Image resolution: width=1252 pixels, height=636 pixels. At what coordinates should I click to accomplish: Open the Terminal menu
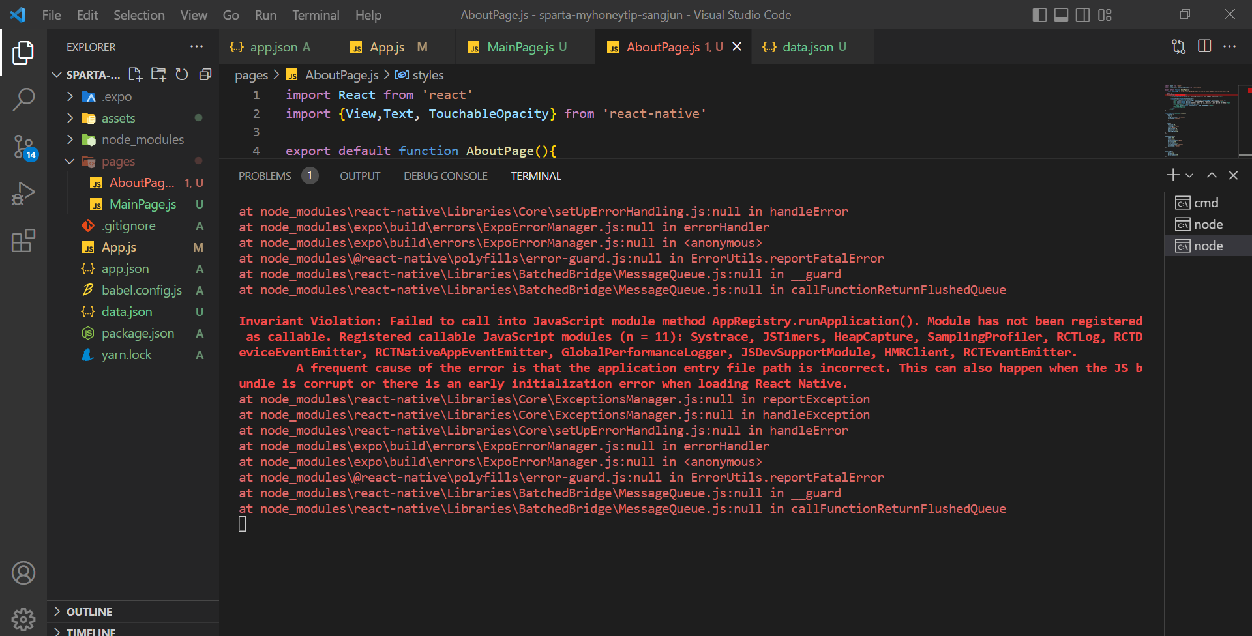tap(316, 15)
